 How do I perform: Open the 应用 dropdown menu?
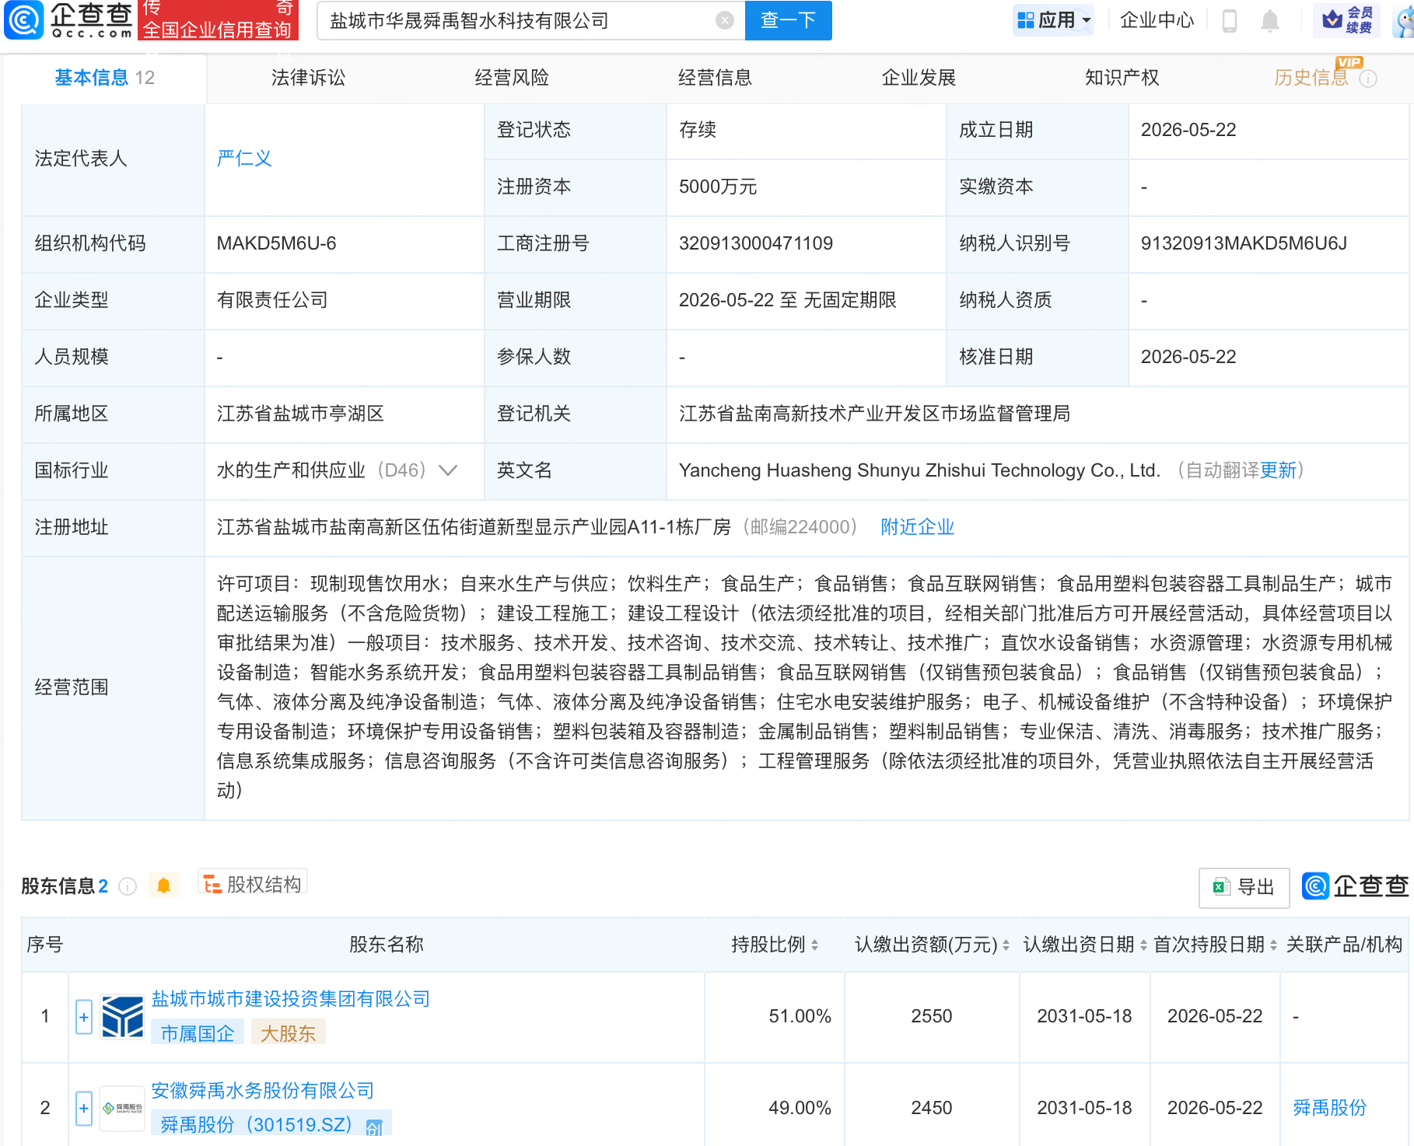tap(1054, 20)
